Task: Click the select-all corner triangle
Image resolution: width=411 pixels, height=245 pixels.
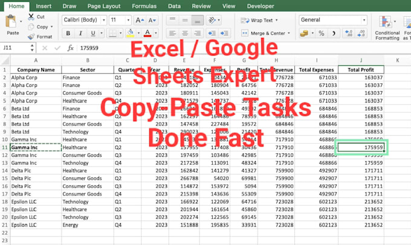Action: pos(5,61)
